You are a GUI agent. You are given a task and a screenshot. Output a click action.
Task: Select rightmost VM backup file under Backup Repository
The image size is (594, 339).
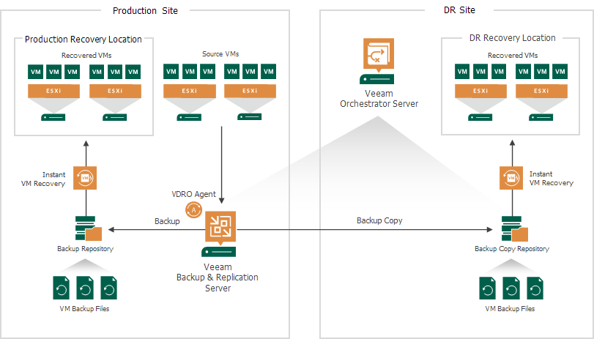(108, 288)
